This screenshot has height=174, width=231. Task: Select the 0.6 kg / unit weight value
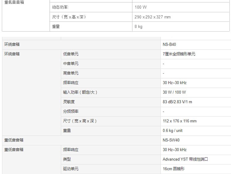click(x=172, y=130)
